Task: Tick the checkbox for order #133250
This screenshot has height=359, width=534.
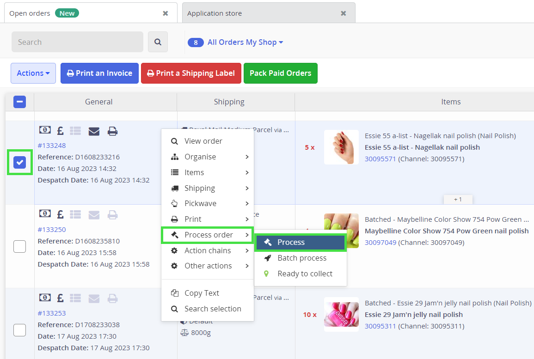Action: [x=19, y=247]
